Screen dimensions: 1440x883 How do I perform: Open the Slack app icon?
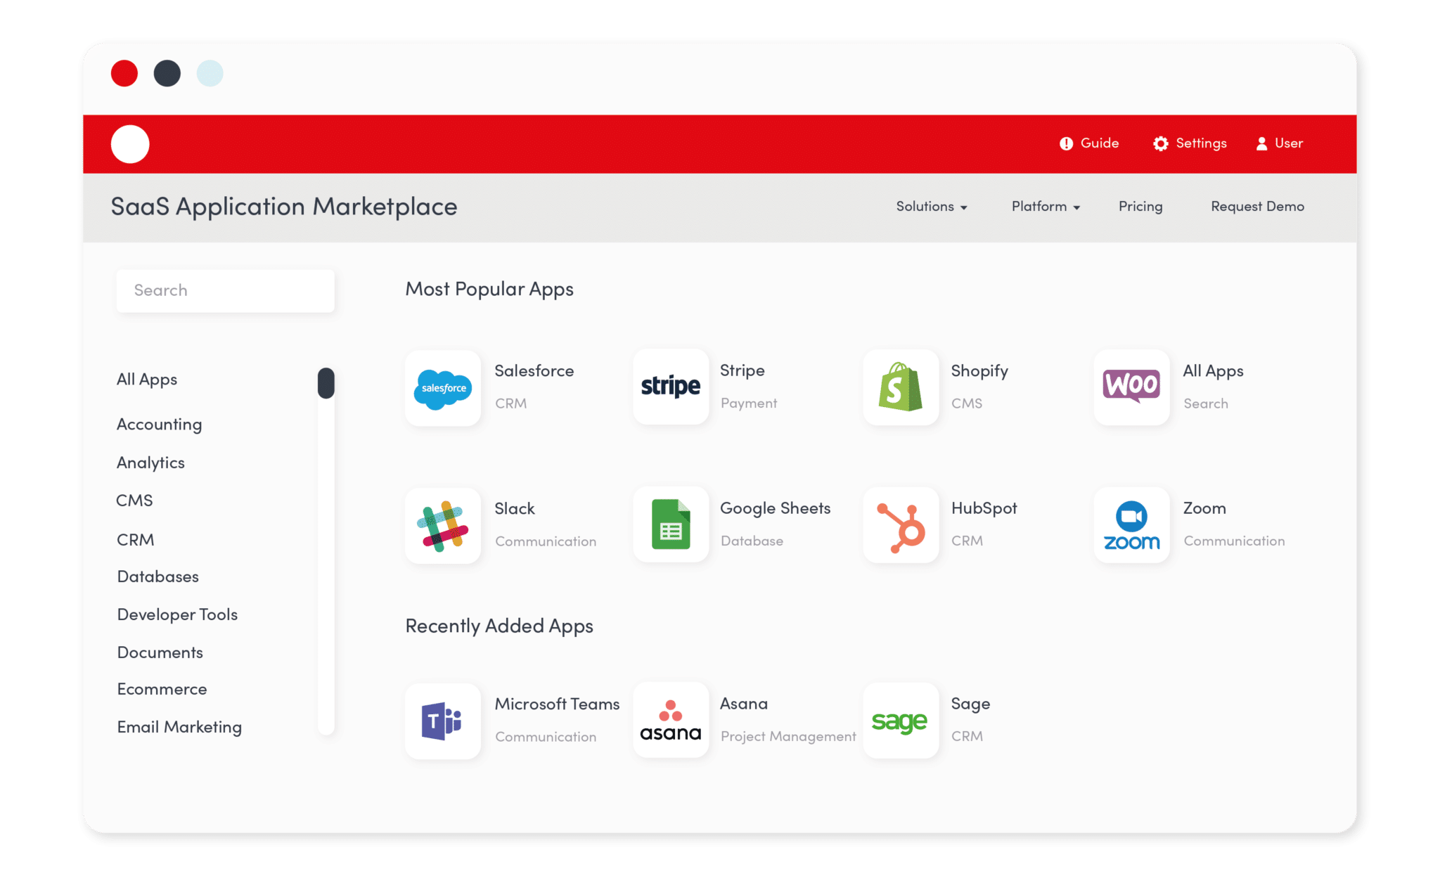pyautogui.click(x=443, y=525)
